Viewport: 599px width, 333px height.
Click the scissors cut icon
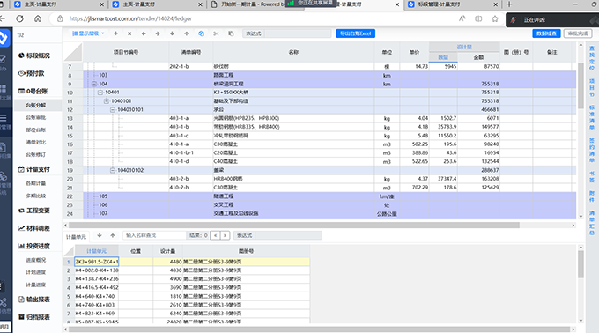[x=216, y=33]
